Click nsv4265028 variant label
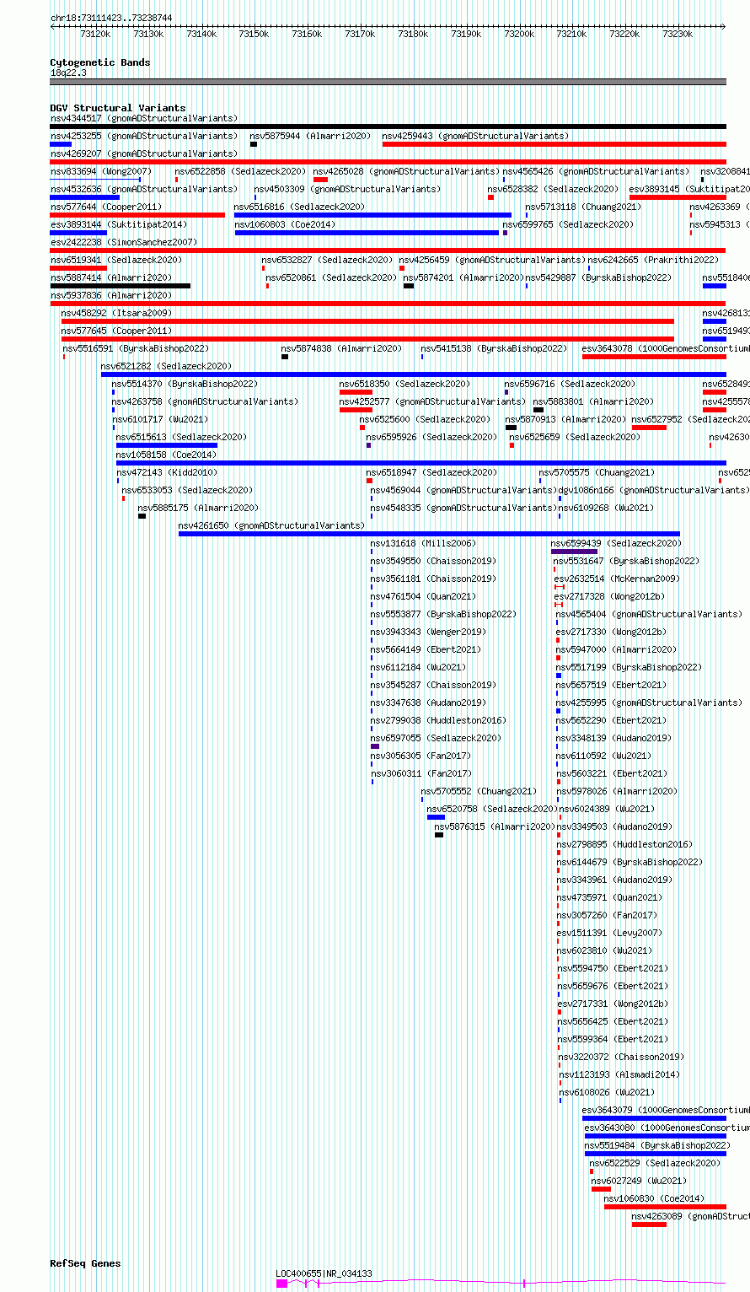 (406, 171)
